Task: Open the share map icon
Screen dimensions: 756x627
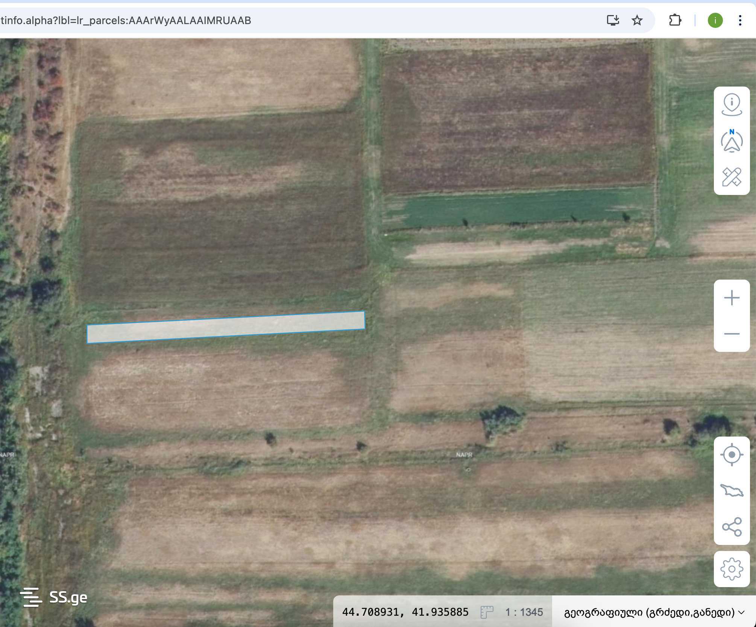Action: [732, 527]
